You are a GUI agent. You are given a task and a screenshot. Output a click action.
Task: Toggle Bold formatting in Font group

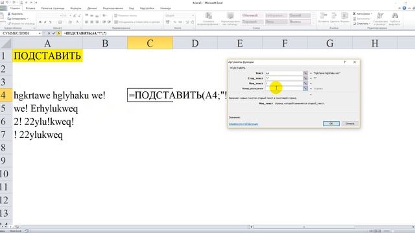(40, 22)
